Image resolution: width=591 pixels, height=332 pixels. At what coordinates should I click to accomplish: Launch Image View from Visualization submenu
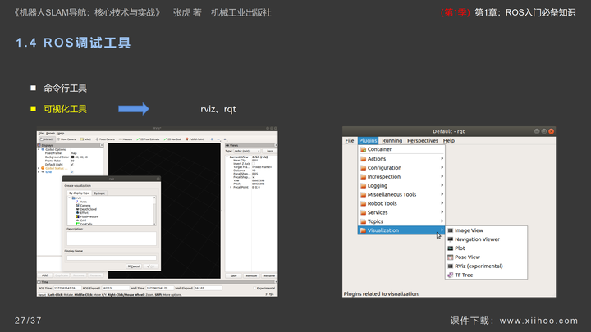coord(486,230)
